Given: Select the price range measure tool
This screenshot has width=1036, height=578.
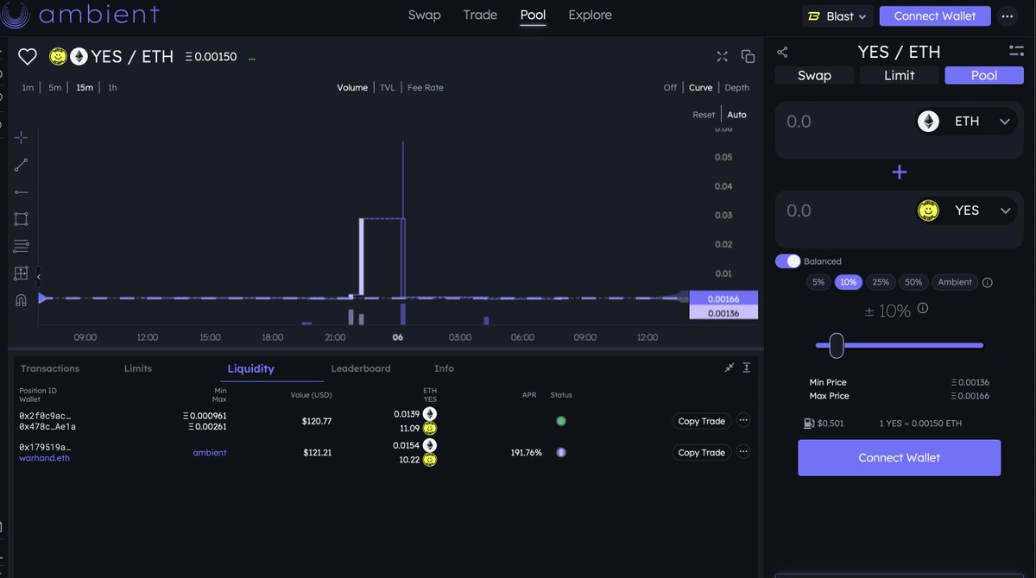Looking at the screenshot, I should (22, 273).
